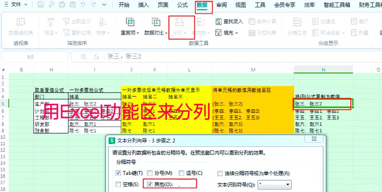Click the hamburger menu icon beside 文件
This screenshot has width=382, height=192.
(x=6, y=5)
